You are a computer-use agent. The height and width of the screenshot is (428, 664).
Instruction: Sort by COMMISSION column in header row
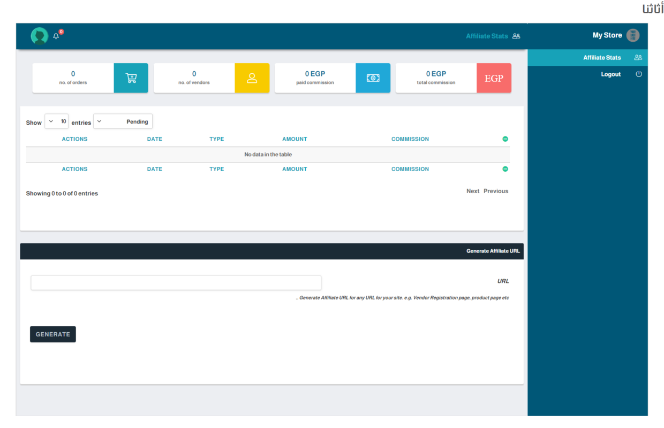(x=410, y=139)
